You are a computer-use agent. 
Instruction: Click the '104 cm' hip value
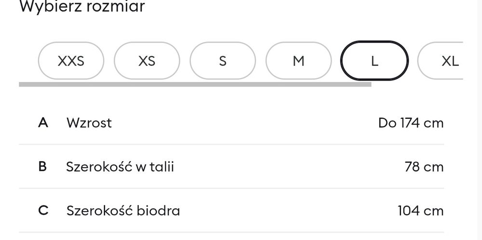pos(420,211)
